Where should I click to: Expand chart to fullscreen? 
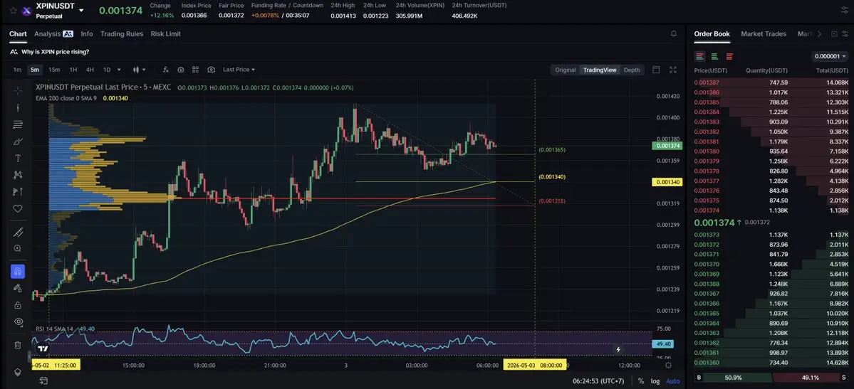673,70
